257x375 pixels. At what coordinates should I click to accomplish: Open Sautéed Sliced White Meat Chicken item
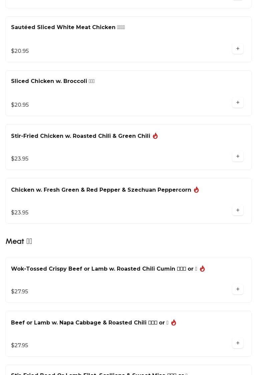[68, 27]
